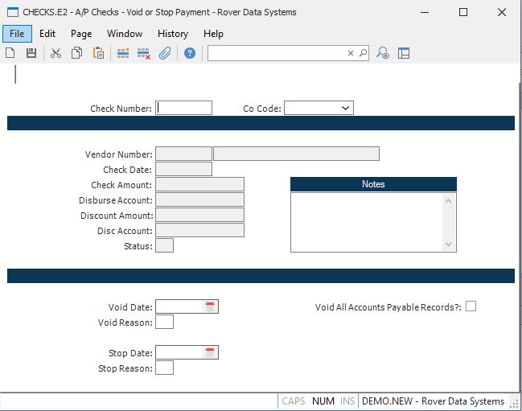This screenshot has height=411, width=522.
Task: Open the File menu
Action: tap(17, 34)
